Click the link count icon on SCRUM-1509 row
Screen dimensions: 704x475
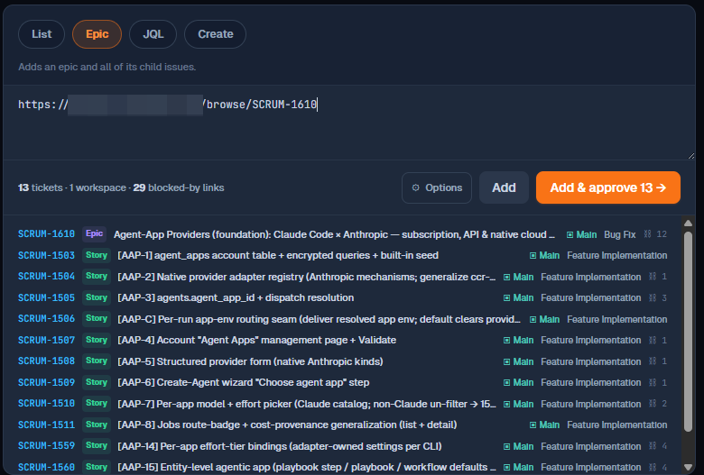point(653,382)
